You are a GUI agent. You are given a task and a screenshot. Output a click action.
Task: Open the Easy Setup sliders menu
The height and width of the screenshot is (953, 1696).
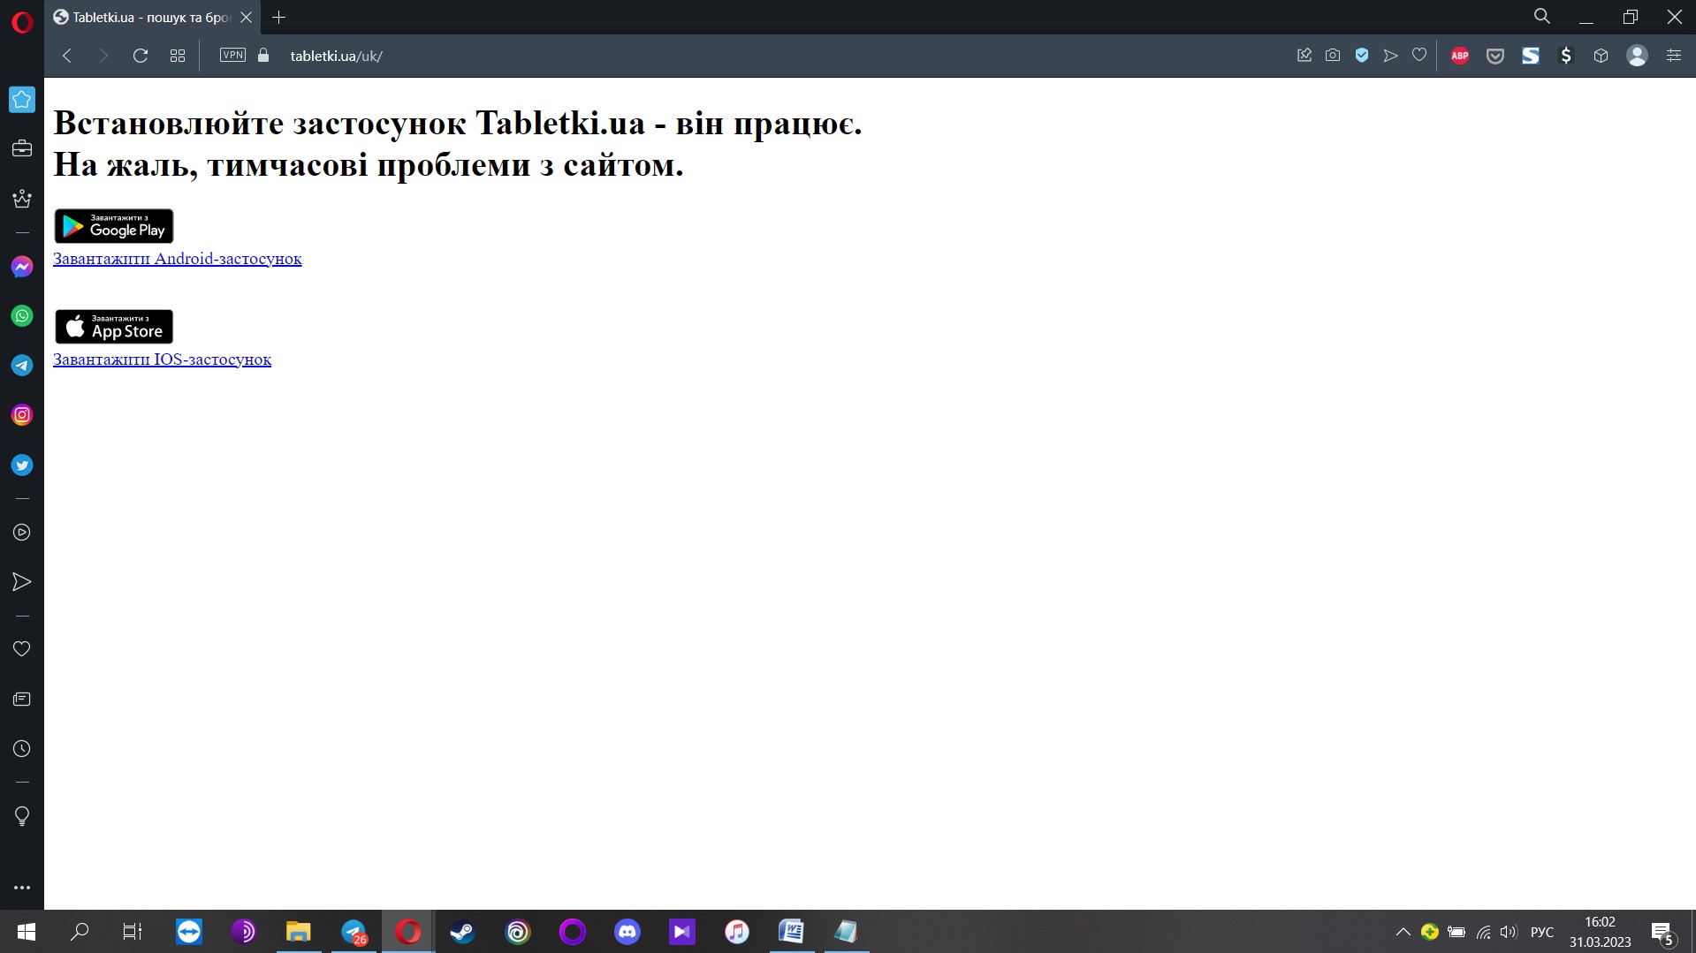1674,56
